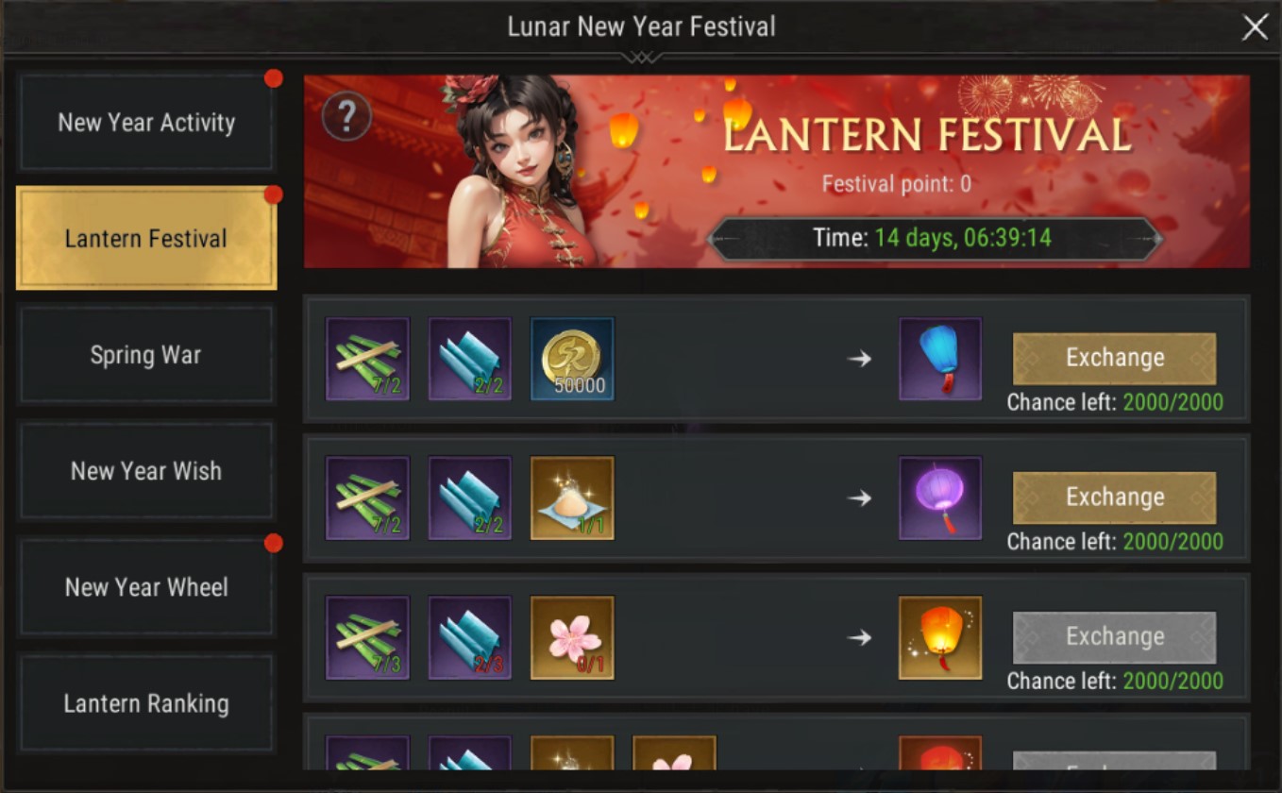Go to the New Year Wheel tab

[146, 587]
